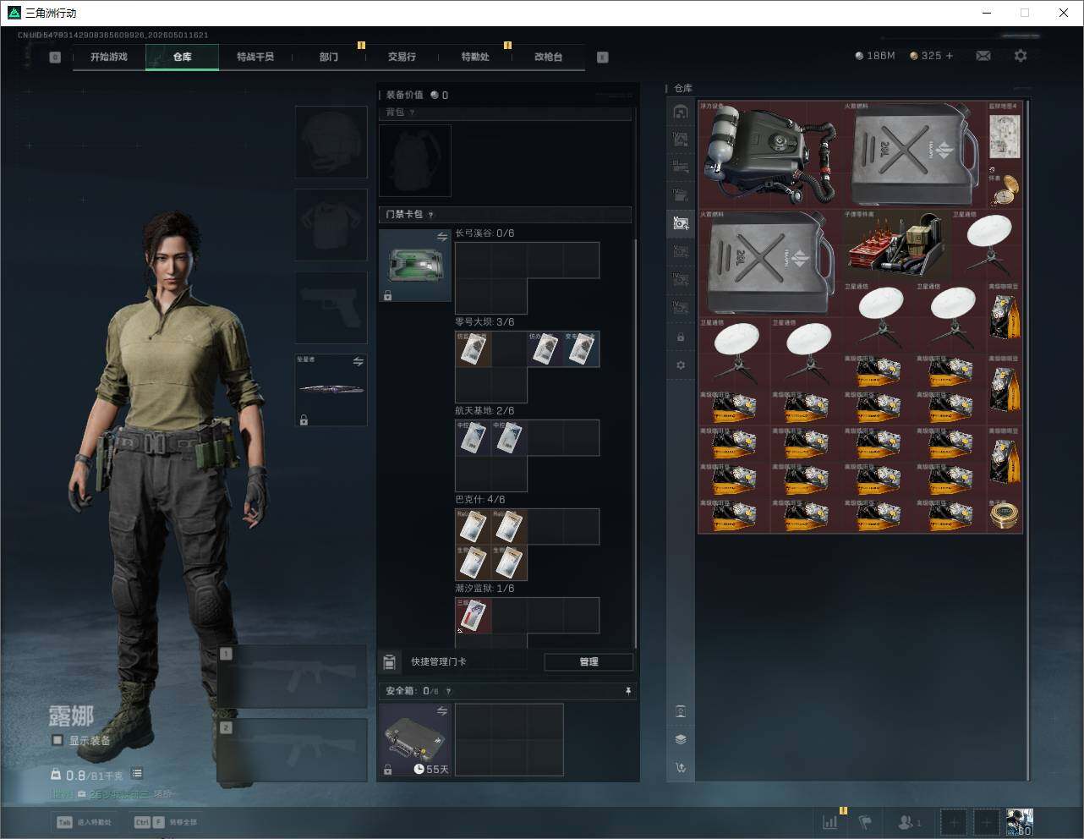Click the empty pistol slot
This screenshot has height=839, width=1084.
pos(331,307)
